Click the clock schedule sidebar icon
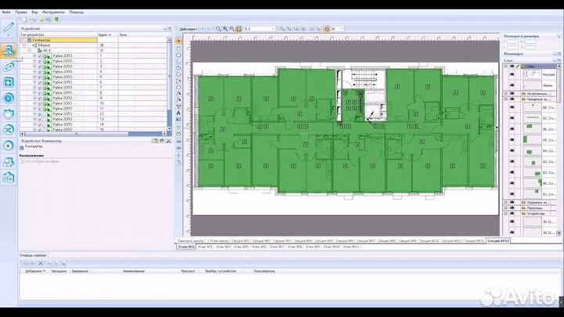Image resolution: width=564 pixels, height=317 pixels. pyautogui.click(x=9, y=98)
